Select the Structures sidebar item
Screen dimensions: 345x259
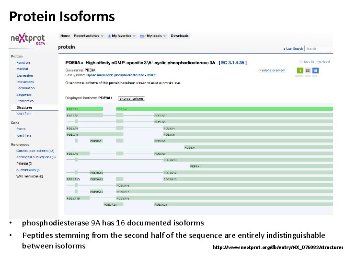click(x=25, y=107)
